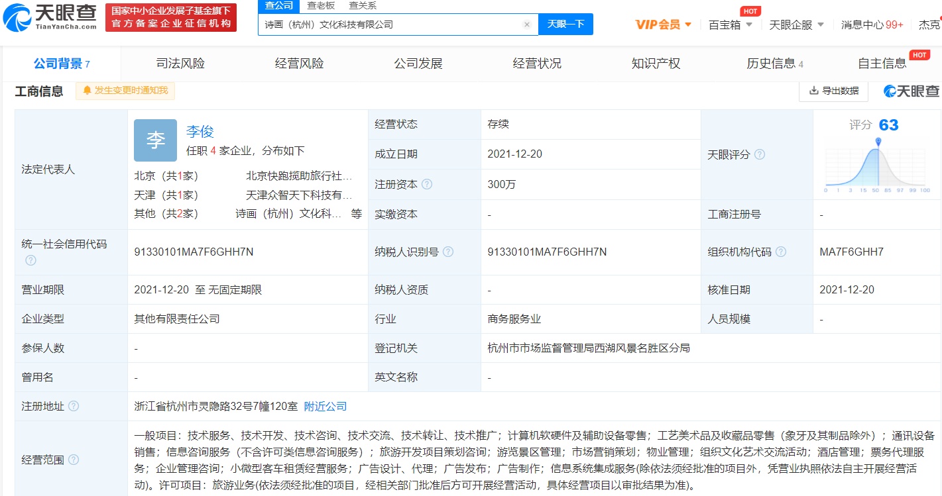This screenshot has height=496, width=942.
Task: Click help icon next to 纳税人识别号
Action: pyautogui.click(x=448, y=252)
